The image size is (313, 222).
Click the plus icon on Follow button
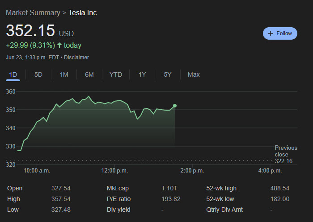(x=270, y=33)
